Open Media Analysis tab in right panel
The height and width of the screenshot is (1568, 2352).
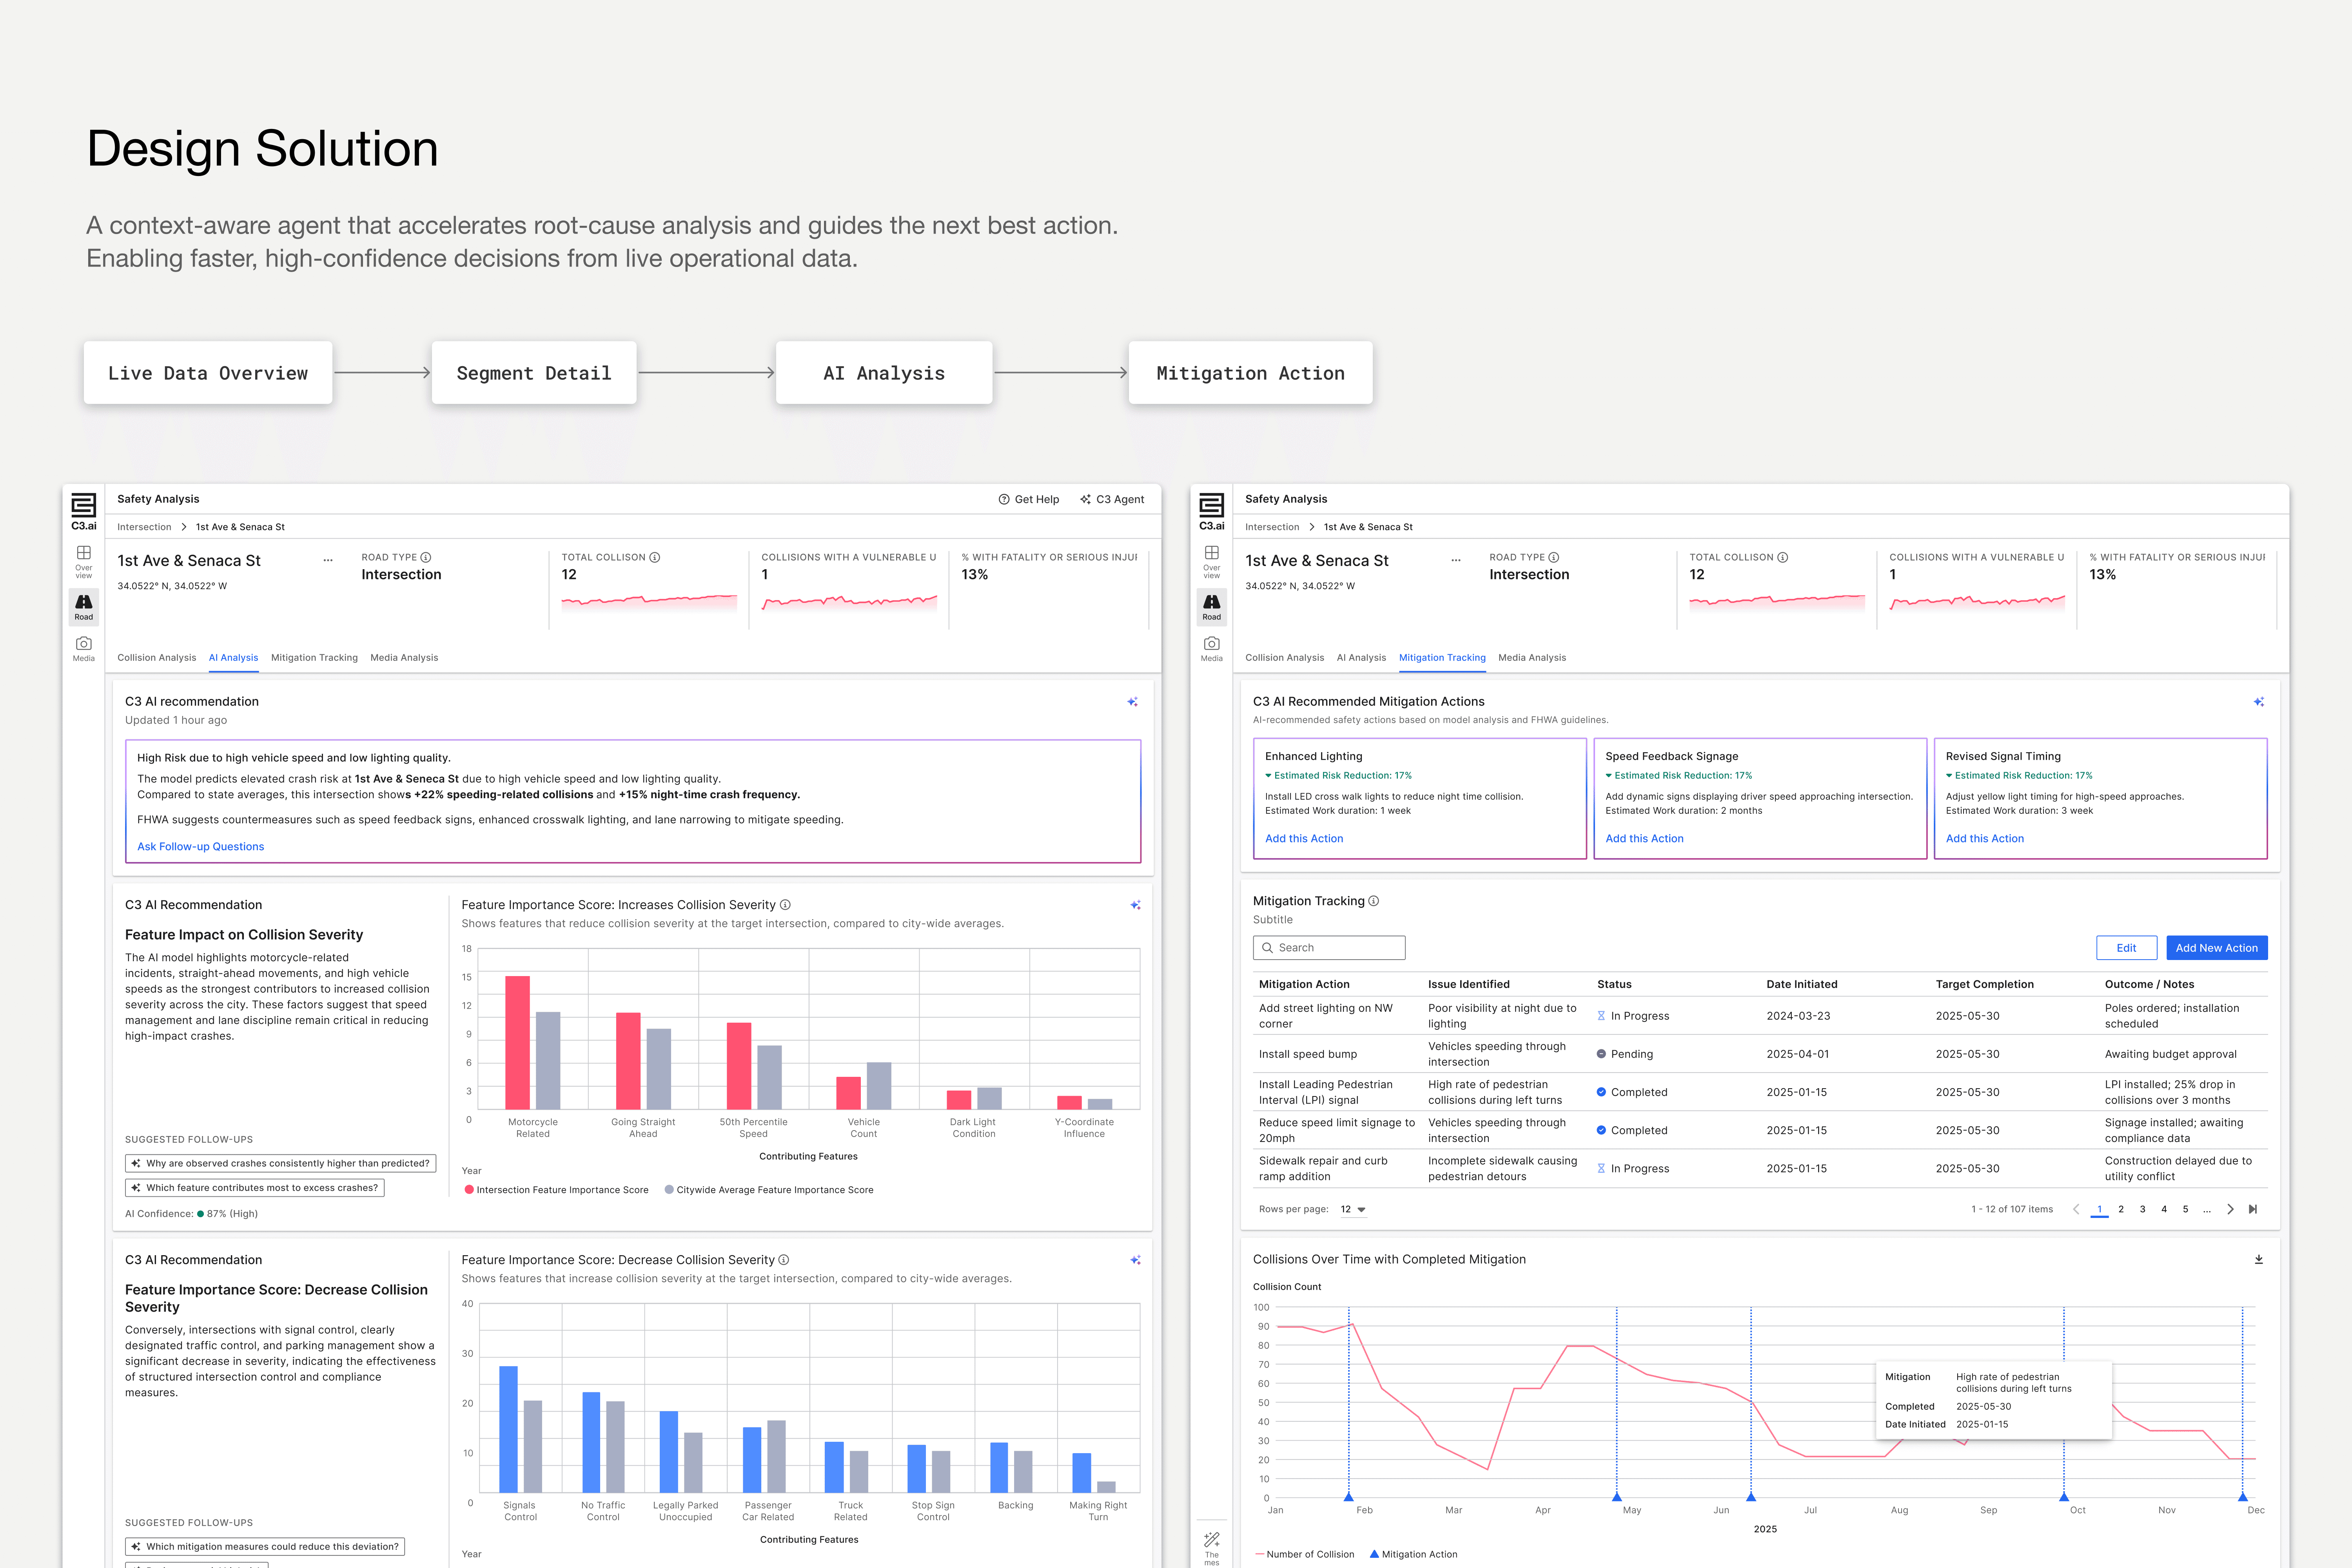pyautogui.click(x=1531, y=658)
